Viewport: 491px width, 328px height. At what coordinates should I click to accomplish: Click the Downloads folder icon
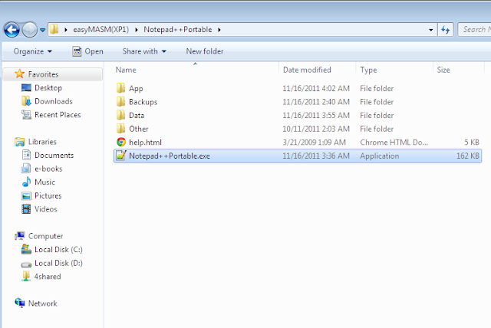click(x=26, y=101)
